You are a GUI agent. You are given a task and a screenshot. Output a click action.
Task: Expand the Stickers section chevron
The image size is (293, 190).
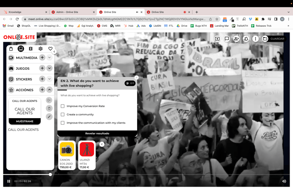point(49,79)
